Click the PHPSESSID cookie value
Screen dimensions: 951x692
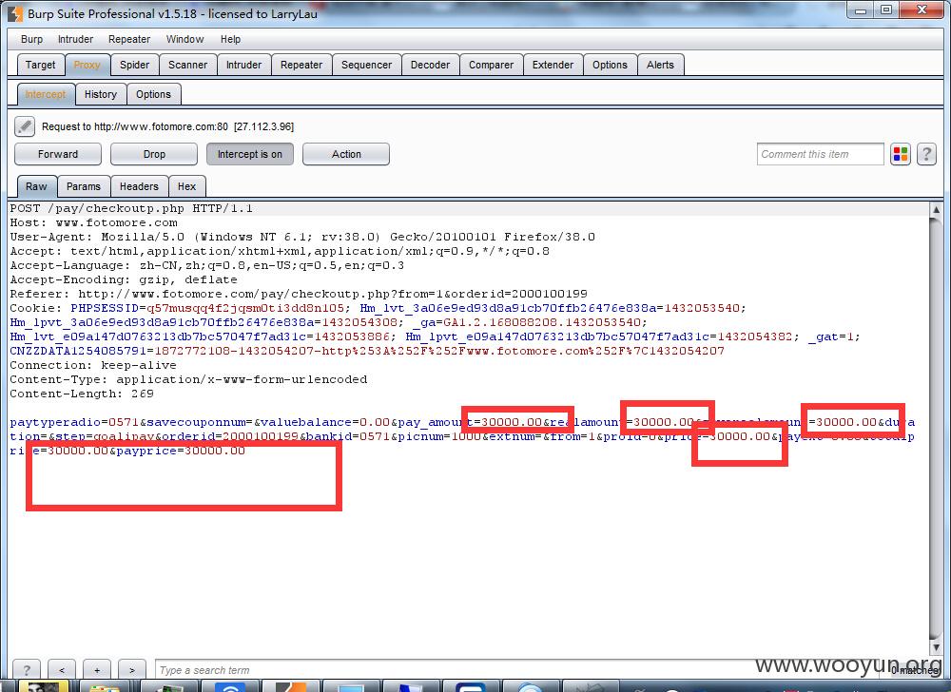tap(245, 308)
